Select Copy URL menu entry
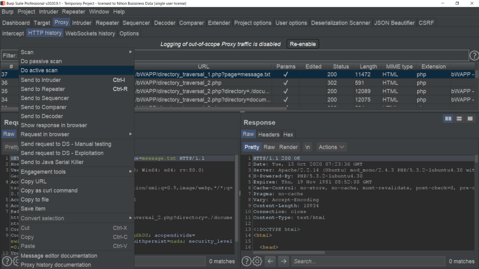This screenshot has width=479, height=269. click(x=76, y=181)
